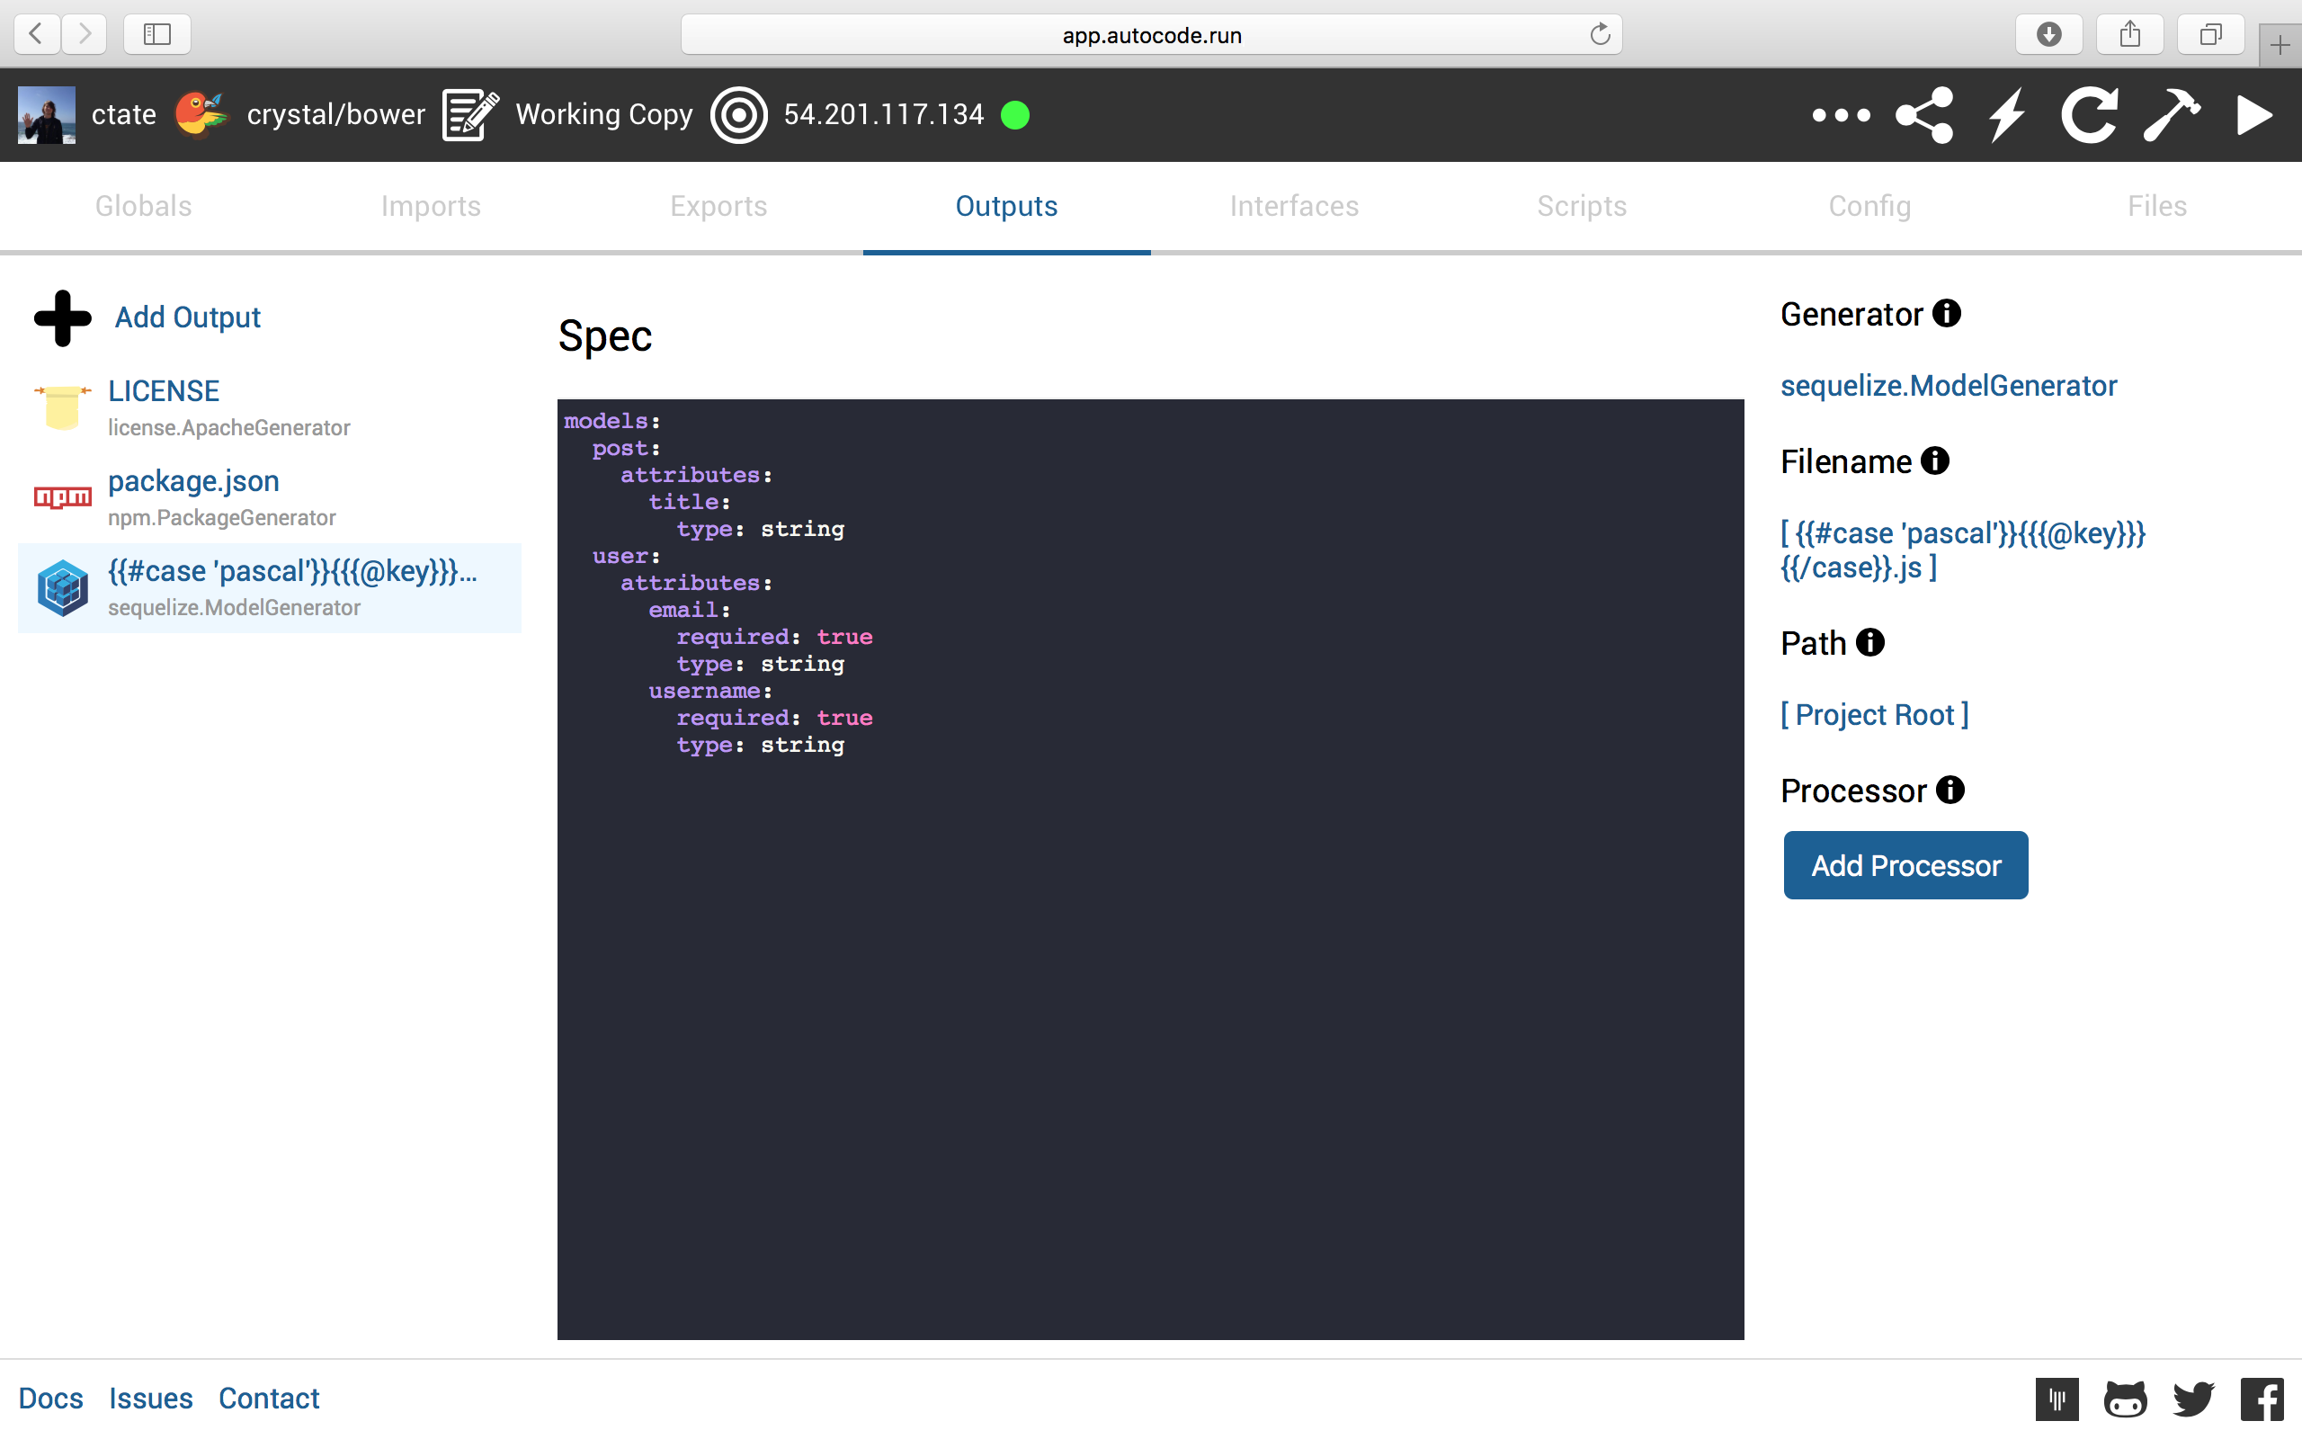The height and width of the screenshot is (1439, 2302).
Task: Open the sequelize.ModelGenerator generator link
Action: click(x=1948, y=386)
